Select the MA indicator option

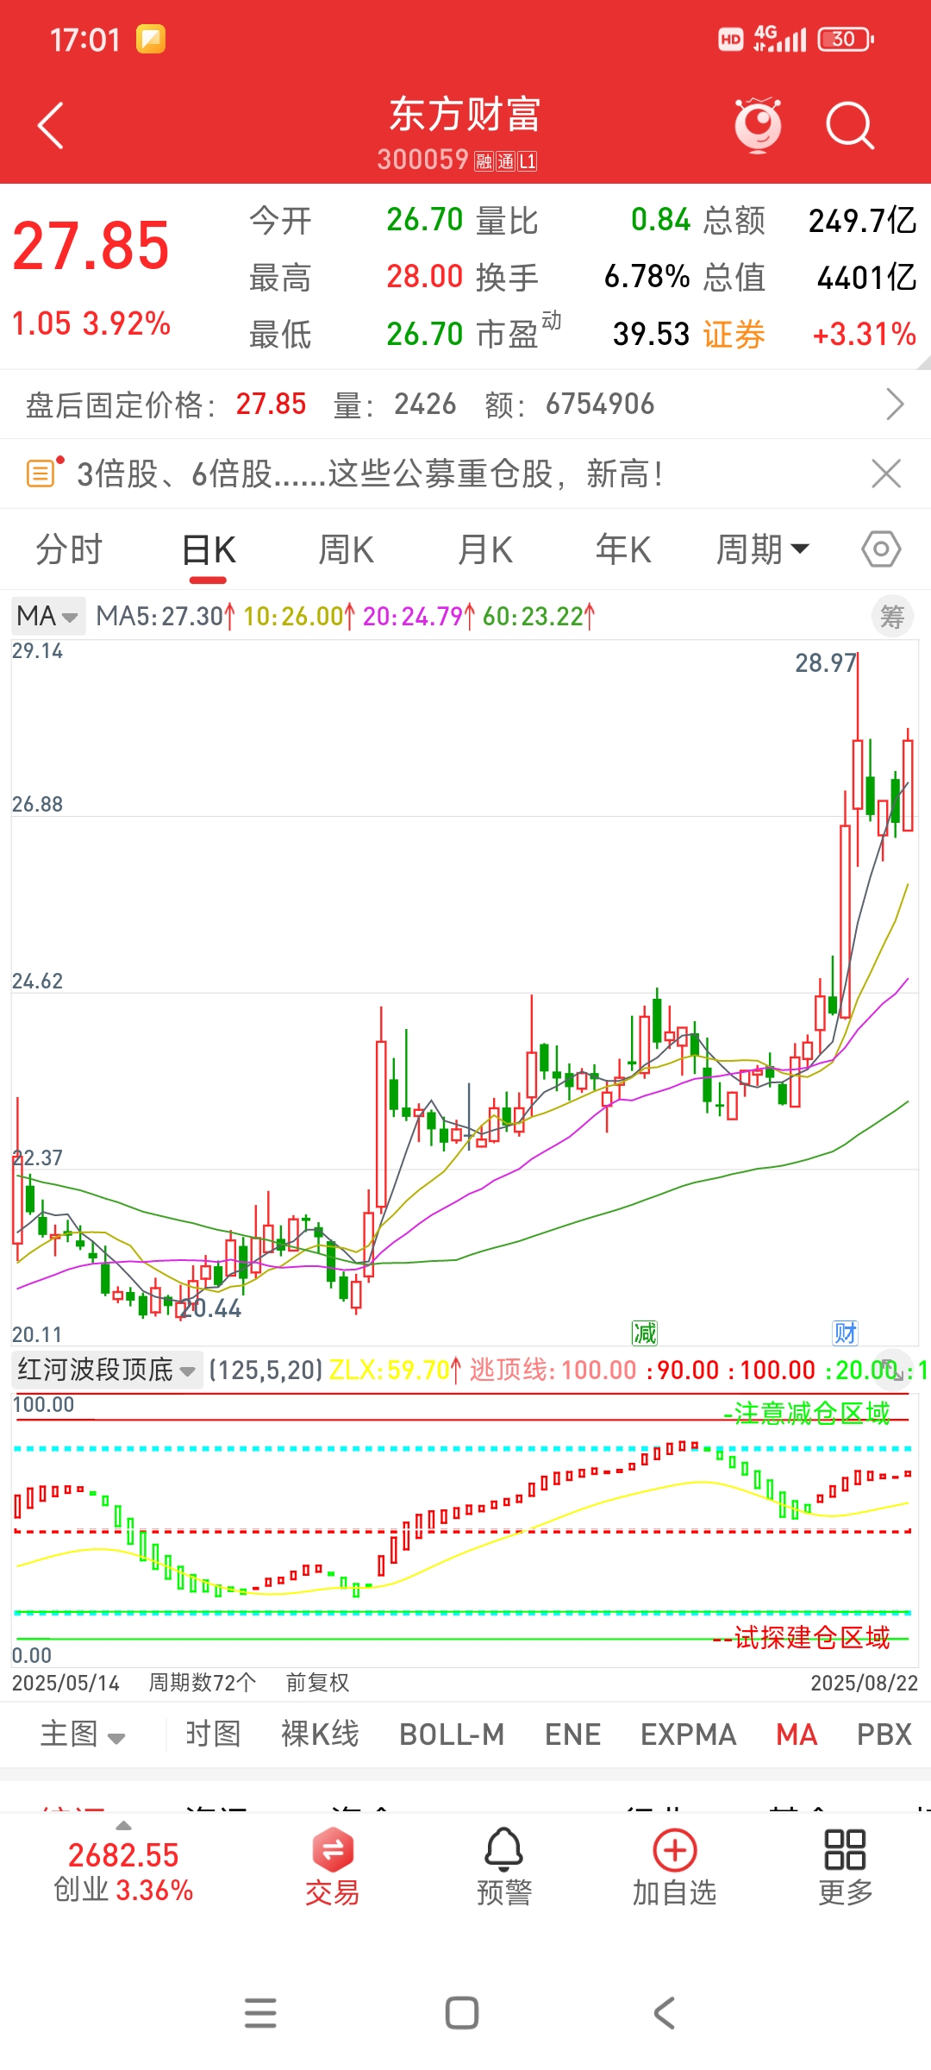point(797,1734)
